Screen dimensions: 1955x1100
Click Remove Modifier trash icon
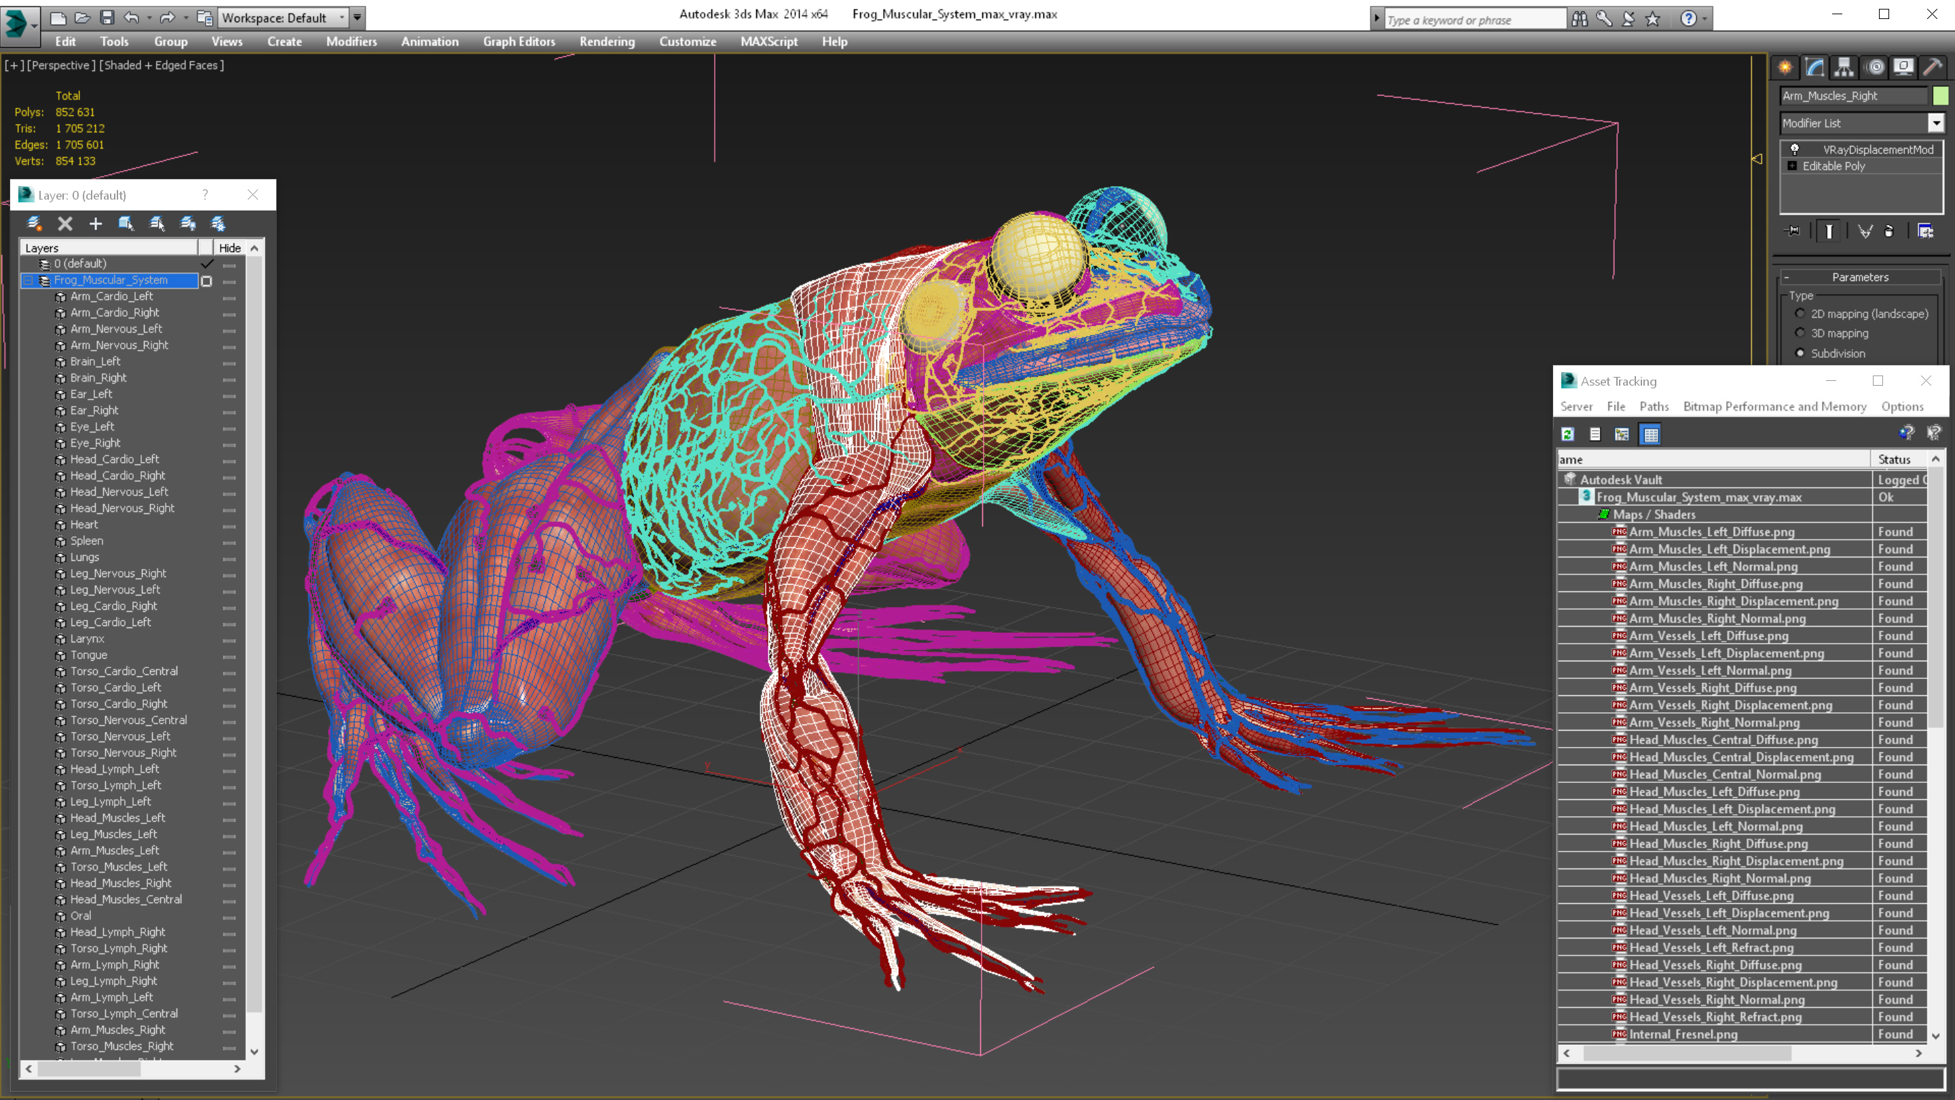point(1890,231)
